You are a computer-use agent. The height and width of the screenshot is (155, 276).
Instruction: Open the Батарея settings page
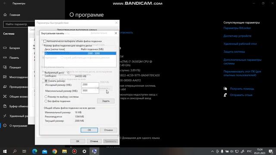click(12, 48)
